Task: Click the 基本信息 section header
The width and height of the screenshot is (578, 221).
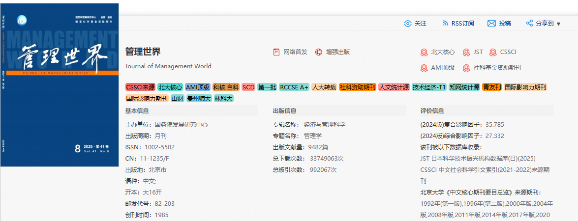Action: coord(137,111)
